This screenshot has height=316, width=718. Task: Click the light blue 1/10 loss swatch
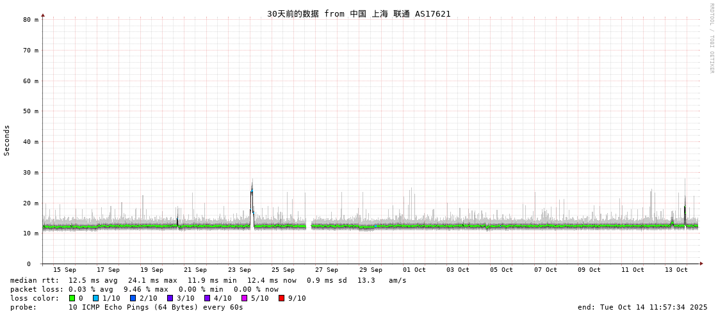click(x=95, y=298)
